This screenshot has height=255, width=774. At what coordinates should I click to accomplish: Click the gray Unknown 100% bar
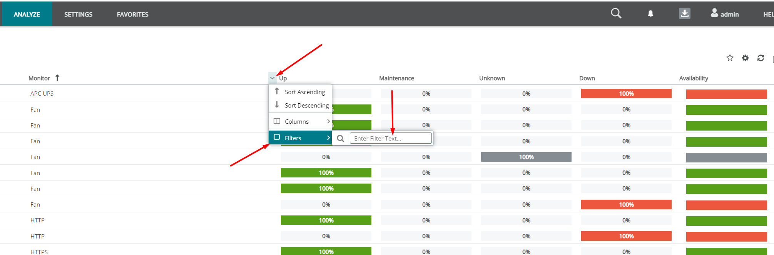[x=526, y=157]
